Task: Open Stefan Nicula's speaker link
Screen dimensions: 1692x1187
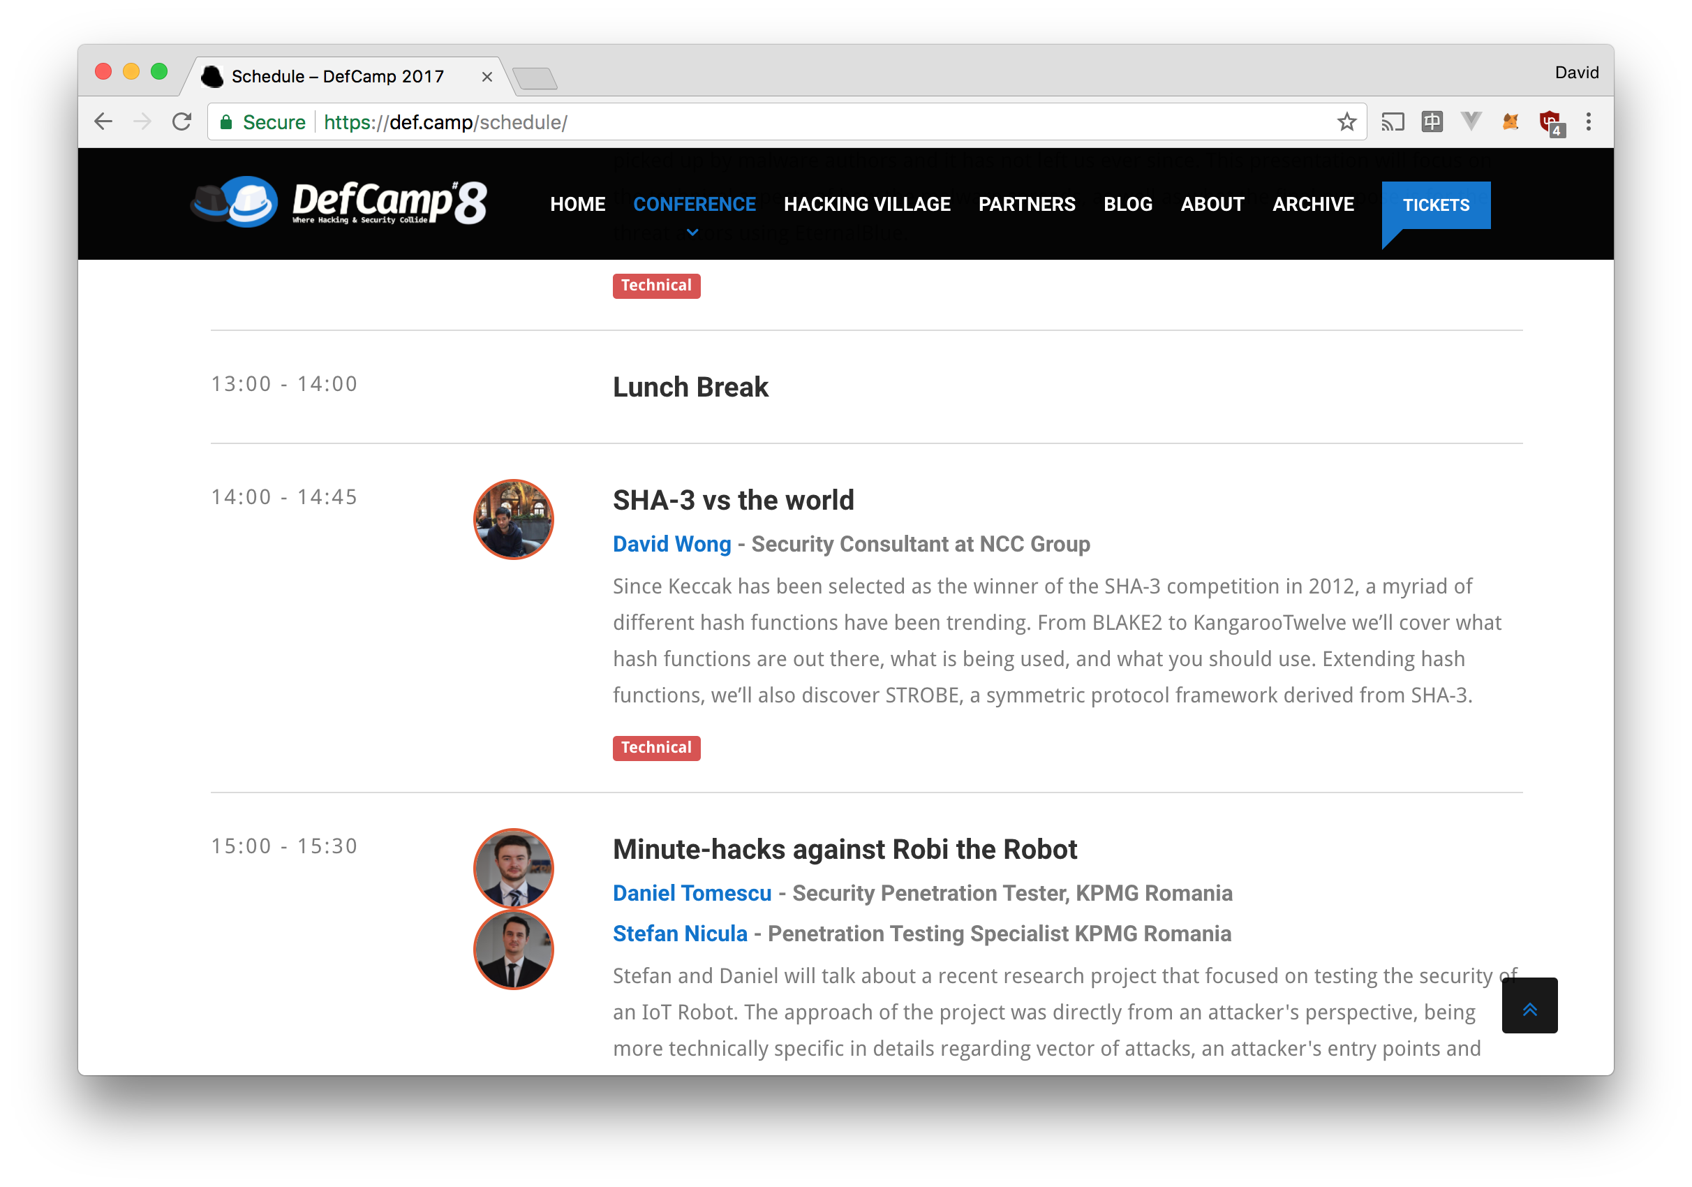Action: coord(680,933)
